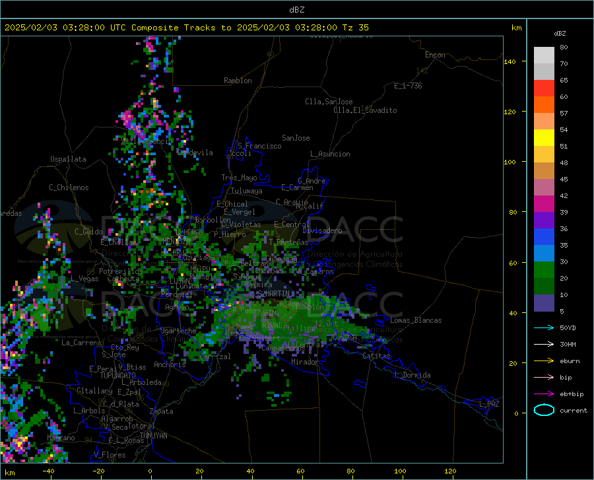The width and height of the screenshot is (594, 480).
Task: Click the La_Carrera place label
Action: pos(81,343)
